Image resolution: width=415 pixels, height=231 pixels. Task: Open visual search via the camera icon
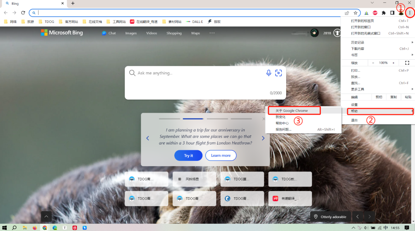coord(279,73)
